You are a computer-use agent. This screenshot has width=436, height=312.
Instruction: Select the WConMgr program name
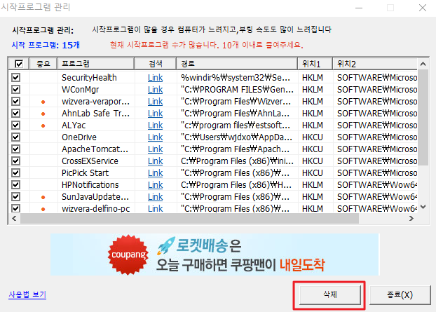(x=80, y=90)
